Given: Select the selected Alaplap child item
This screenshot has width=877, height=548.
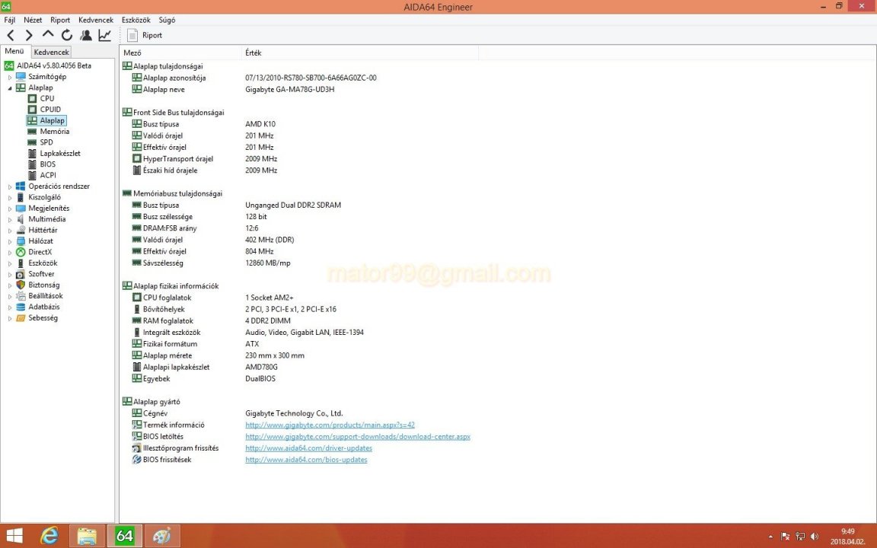Looking at the screenshot, I should [x=46, y=120].
